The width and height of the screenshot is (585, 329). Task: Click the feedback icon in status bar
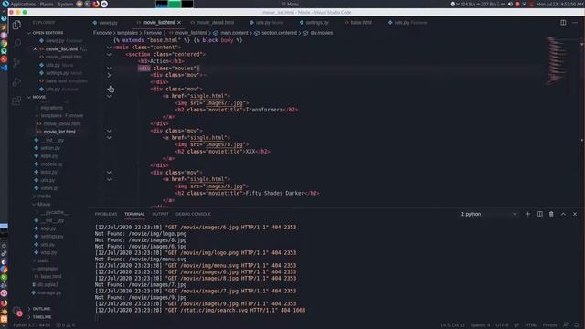click(x=566, y=325)
